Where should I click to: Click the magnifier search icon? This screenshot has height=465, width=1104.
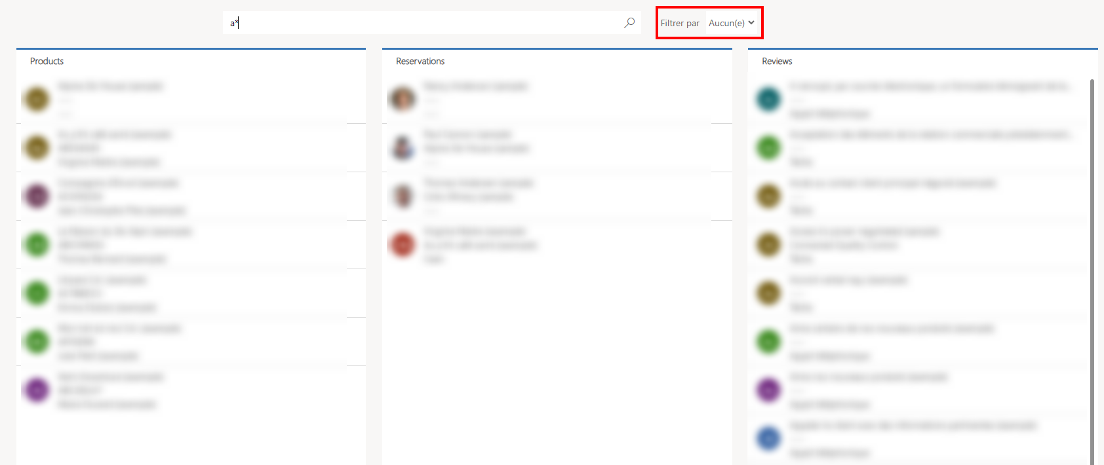click(629, 23)
